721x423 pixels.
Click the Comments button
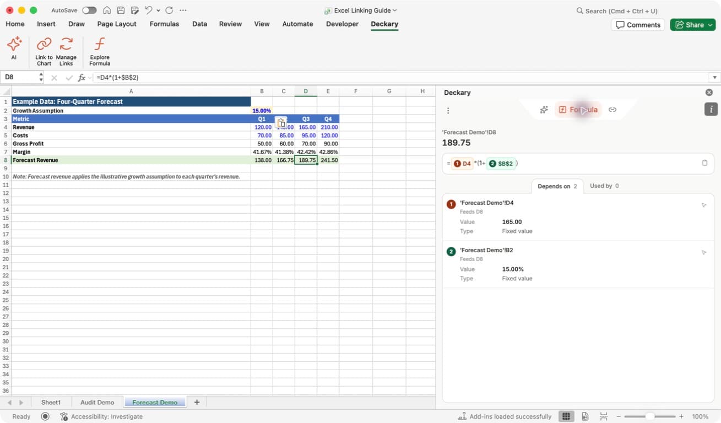[x=638, y=25]
